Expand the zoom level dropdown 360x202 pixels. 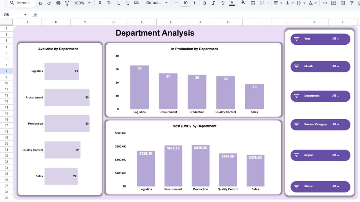(82, 3)
